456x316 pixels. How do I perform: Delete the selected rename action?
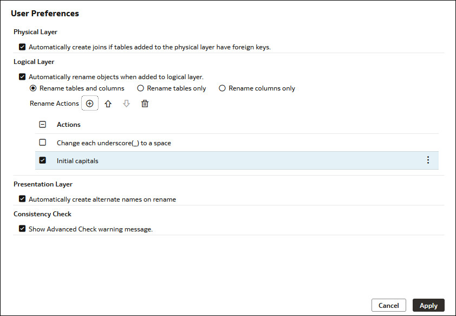pyautogui.click(x=145, y=104)
